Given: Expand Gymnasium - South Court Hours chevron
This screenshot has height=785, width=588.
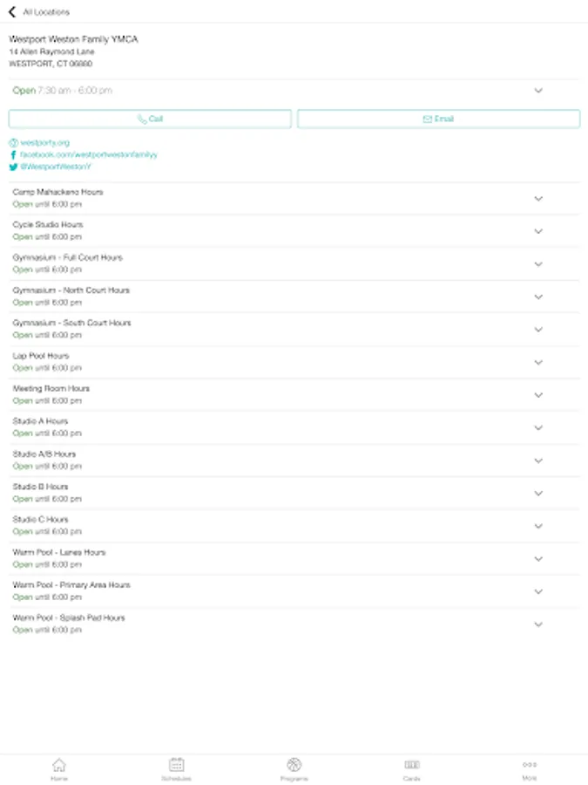Looking at the screenshot, I should point(538,330).
